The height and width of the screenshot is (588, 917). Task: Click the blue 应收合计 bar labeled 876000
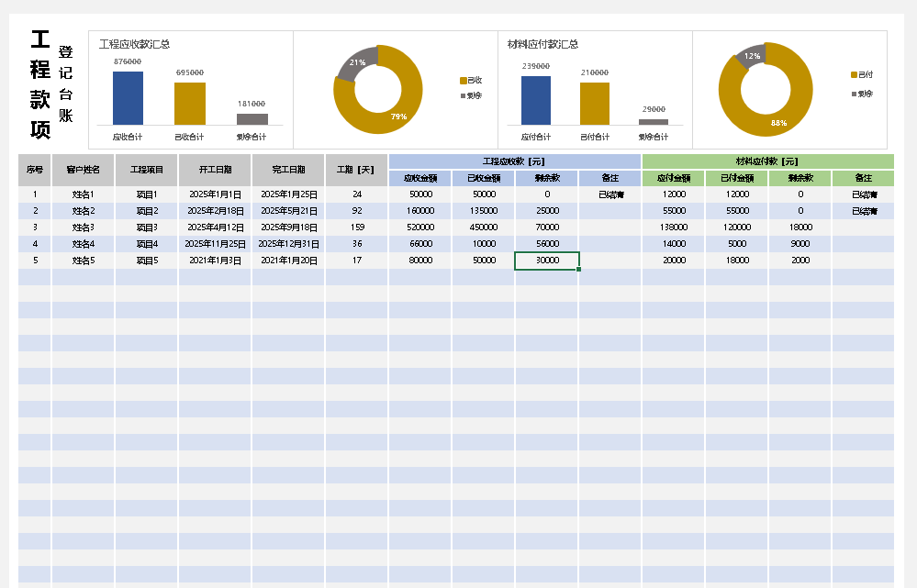128,98
